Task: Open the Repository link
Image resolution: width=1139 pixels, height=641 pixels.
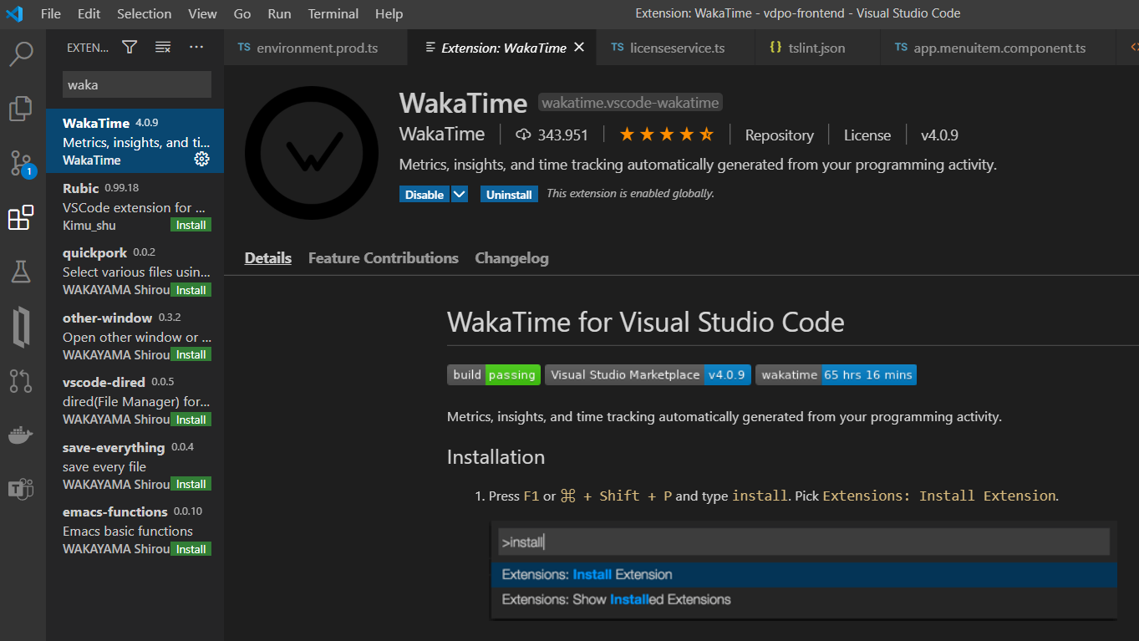Action: click(779, 135)
